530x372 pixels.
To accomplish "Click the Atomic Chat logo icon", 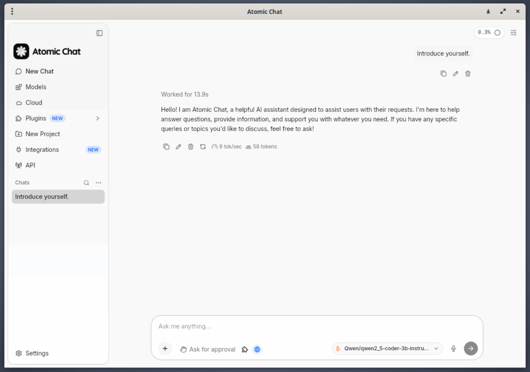I will [21, 51].
